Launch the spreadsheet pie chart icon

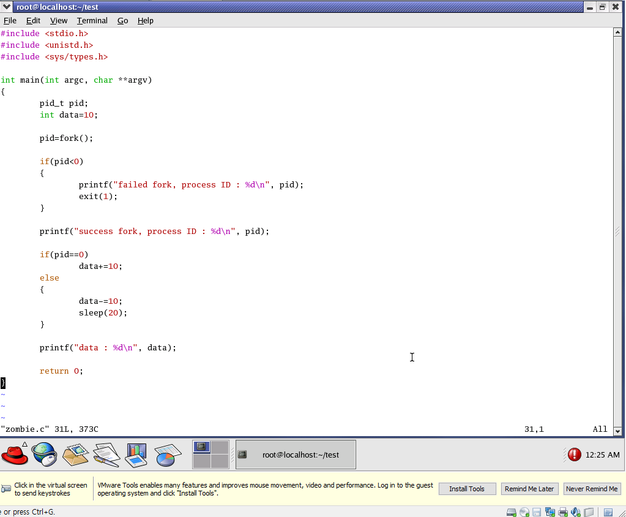point(167,455)
